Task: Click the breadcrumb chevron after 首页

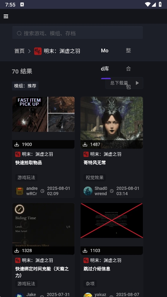Action: click(29, 51)
